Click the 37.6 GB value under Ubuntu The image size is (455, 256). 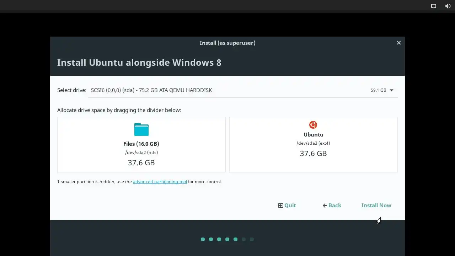(x=313, y=154)
